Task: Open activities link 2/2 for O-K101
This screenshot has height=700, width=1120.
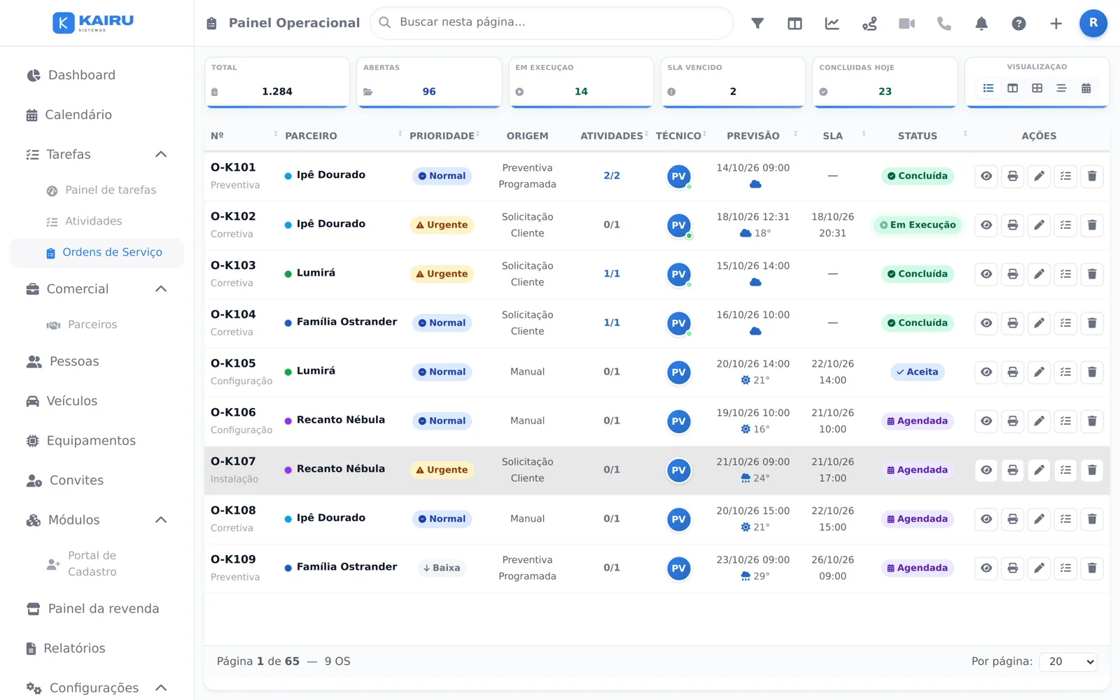Action: coord(612,176)
